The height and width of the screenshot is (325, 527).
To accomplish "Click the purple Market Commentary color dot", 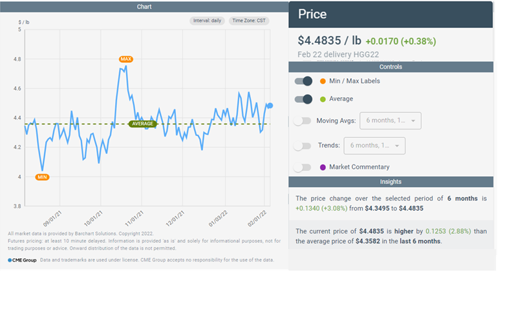I will 323,167.
